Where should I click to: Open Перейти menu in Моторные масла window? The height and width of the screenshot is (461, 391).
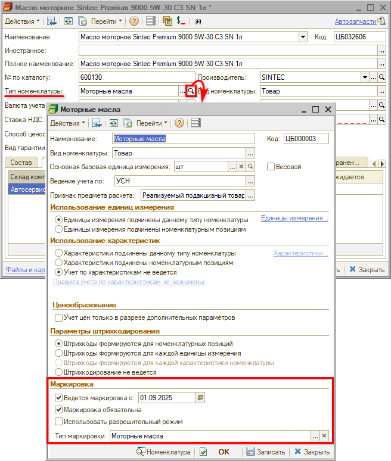pos(152,123)
